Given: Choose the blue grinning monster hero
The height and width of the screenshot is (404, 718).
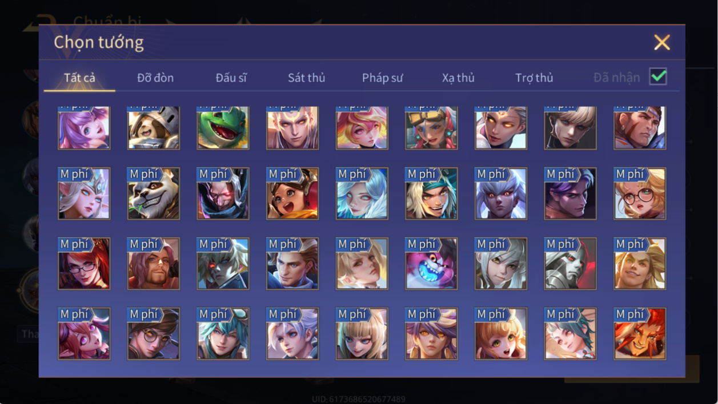Looking at the screenshot, I should coord(432,264).
